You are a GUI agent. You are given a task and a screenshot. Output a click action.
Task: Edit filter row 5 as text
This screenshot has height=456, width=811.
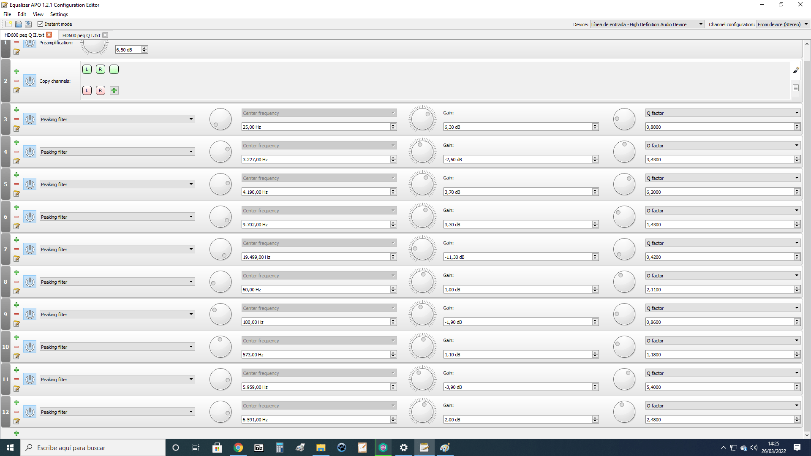tap(16, 194)
